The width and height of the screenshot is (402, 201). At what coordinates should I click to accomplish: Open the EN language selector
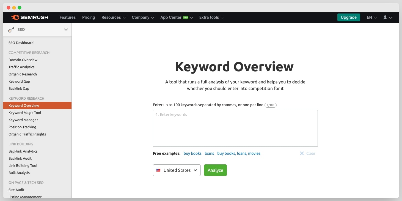[x=372, y=17]
